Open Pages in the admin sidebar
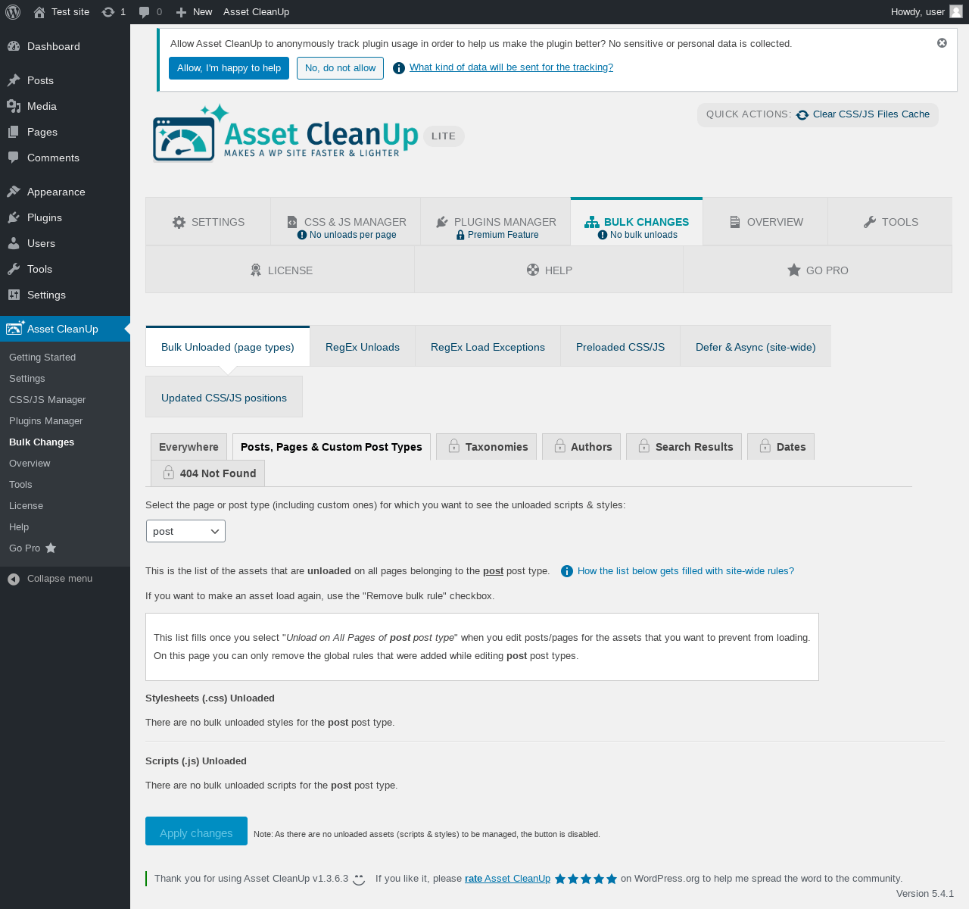 (65, 132)
